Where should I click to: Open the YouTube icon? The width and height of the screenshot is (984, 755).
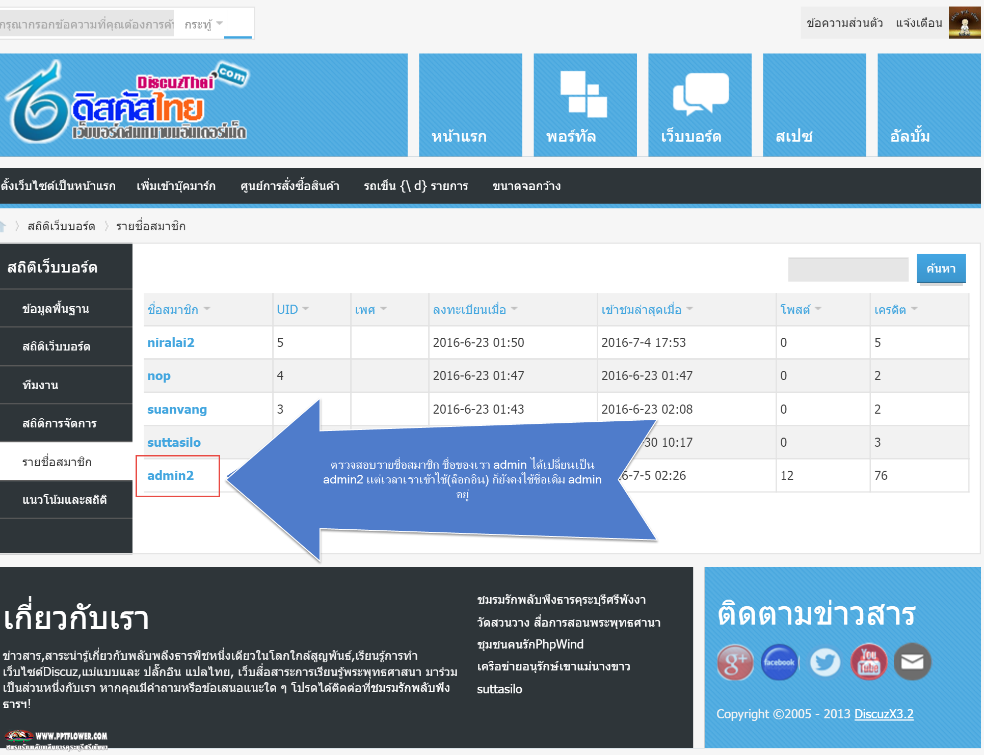tap(868, 662)
